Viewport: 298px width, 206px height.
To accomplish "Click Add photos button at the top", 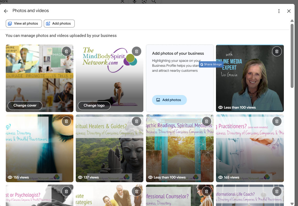I will coord(59,24).
